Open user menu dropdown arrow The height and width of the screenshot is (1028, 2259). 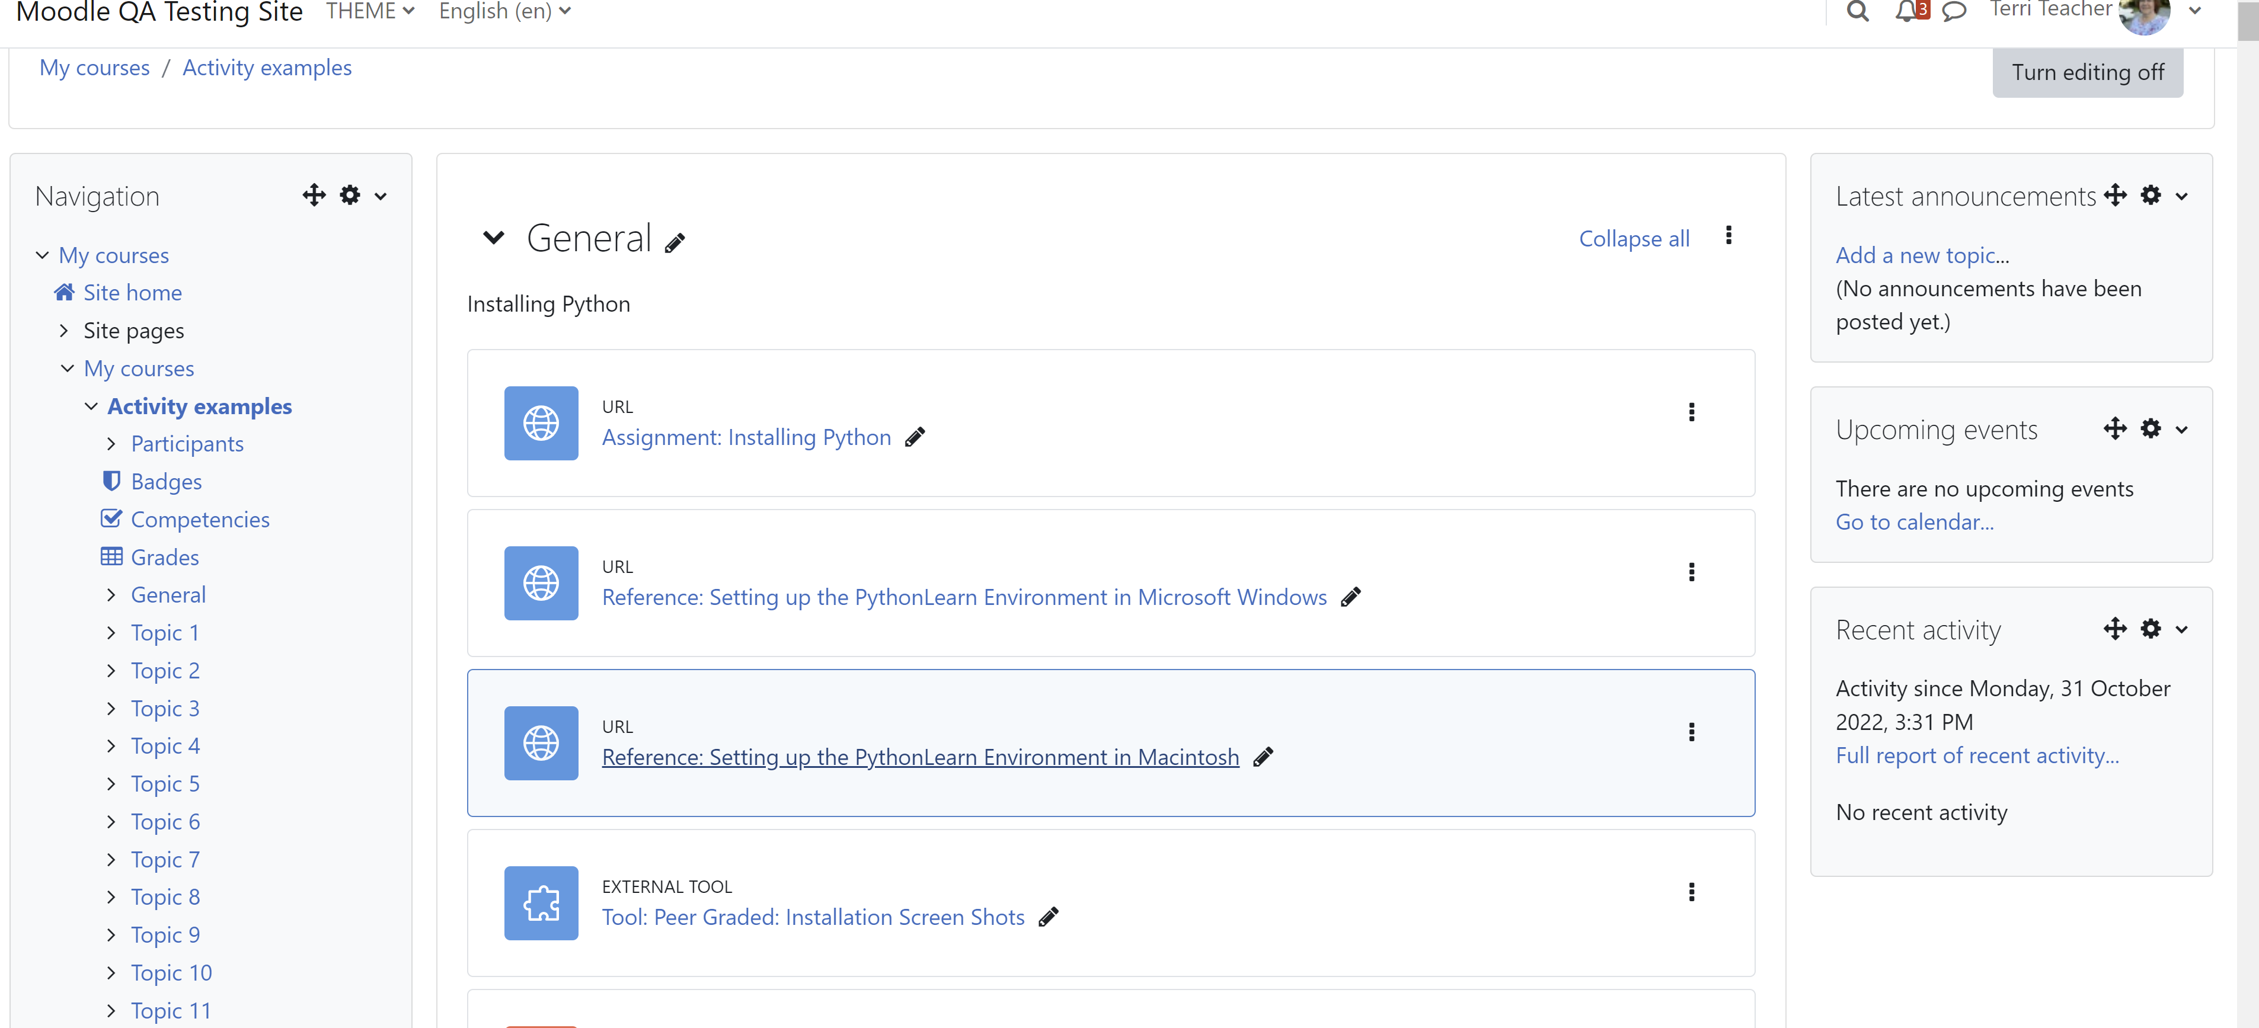2196,11
